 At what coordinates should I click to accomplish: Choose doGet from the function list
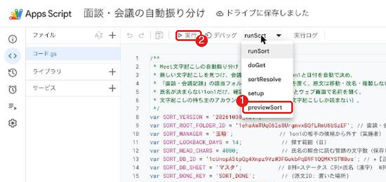point(267,65)
